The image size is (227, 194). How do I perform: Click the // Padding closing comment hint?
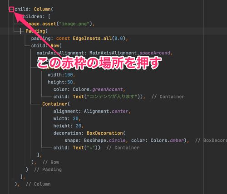48,170
